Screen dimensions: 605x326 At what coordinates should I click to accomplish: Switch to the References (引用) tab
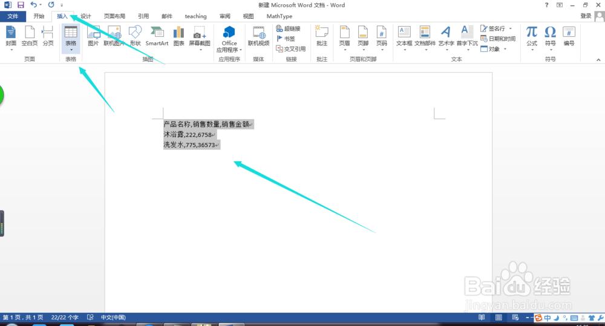coord(143,16)
